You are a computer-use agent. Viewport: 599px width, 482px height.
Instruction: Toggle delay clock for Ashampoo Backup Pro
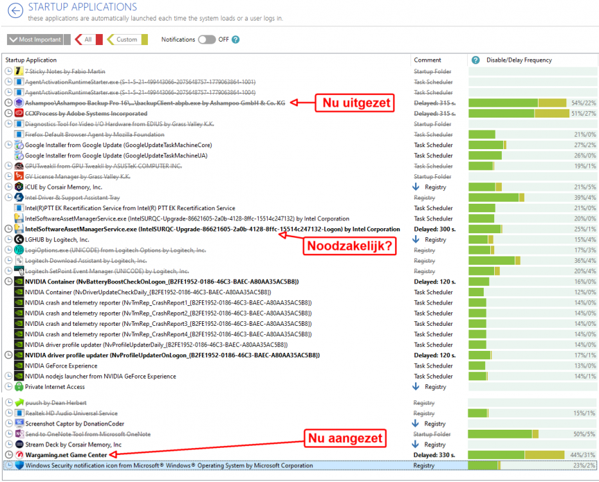[8, 103]
